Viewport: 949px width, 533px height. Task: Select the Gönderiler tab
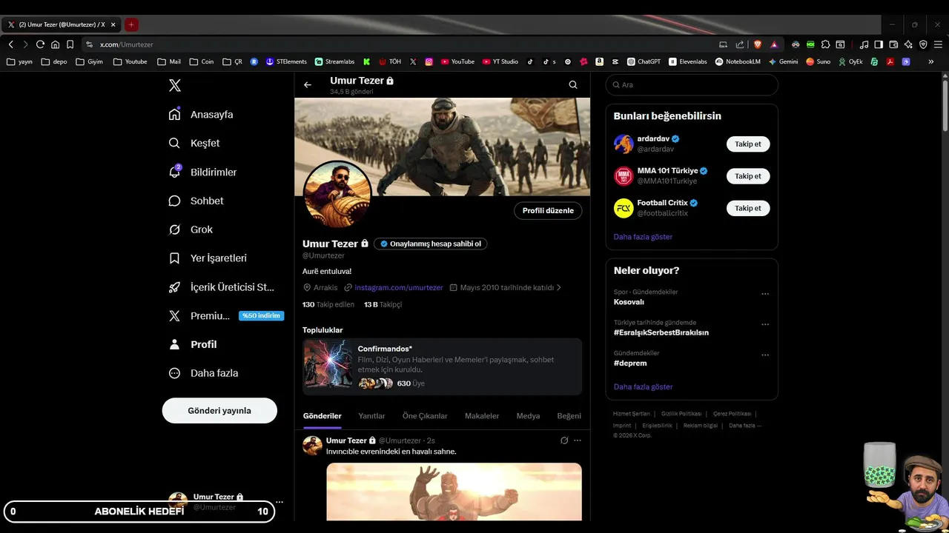point(322,416)
